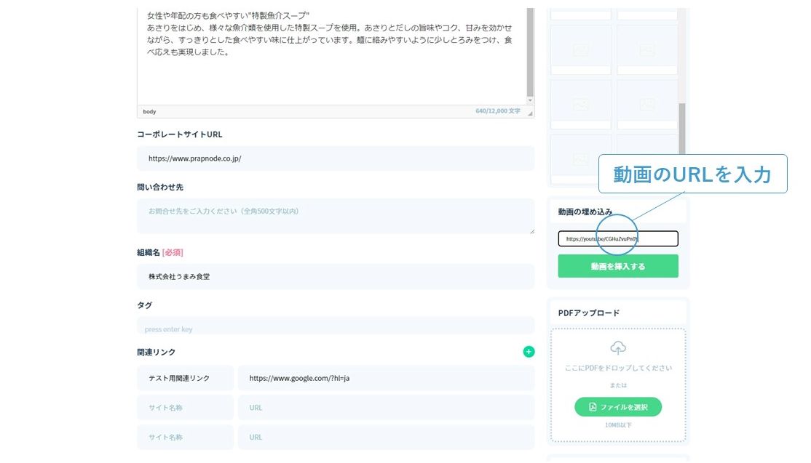811x463 pixels.
Task: Select the 組織名 field containing 株式会社うまみ食堂
Action: [x=335, y=276]
